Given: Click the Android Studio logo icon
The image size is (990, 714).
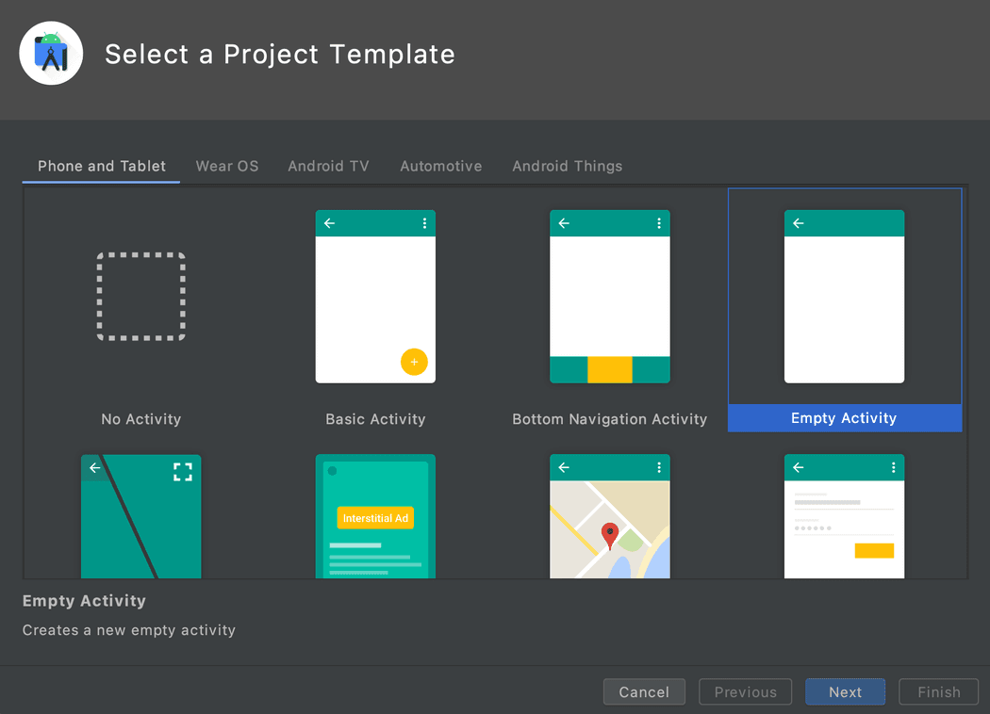Looking at the screenshot, I should coord(51,53).
